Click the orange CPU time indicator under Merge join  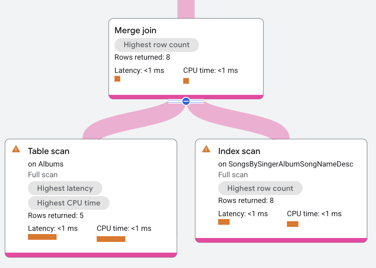186,81
